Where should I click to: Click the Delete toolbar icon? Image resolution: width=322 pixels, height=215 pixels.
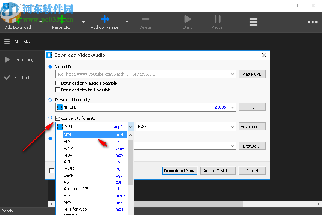point(145,19)
